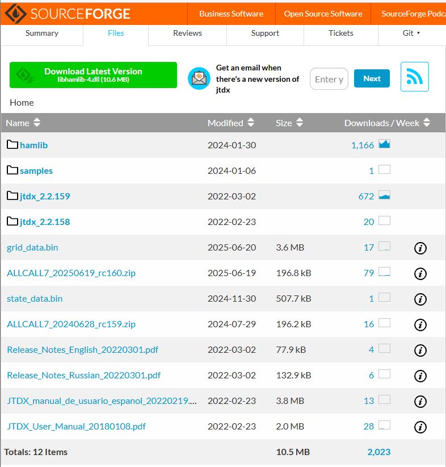View info icon for JTDX_User_Manual_20180108.pdf
The image size is (446, 467).
coord(420,427)
